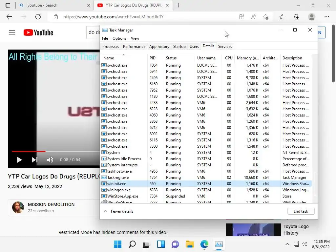Click Task Manager vertical scrollbar thumb
The image size is (336, 252).
click(x=315, y=184)
